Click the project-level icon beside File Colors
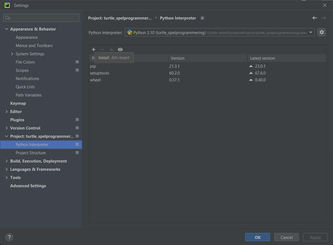The width and height of the screenshot is (333, 245). coord(77,62)
